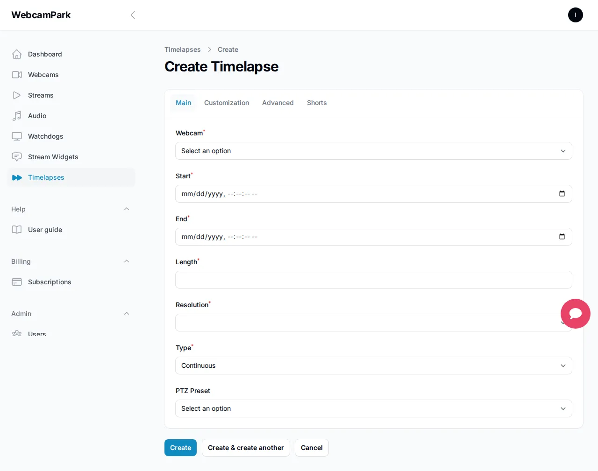Open the Type dropdown showing Continuous
Screen dimensions: 598x471
373,366
